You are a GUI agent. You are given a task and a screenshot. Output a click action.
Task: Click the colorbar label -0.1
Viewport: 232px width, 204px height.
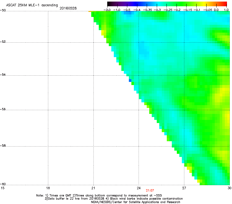click(x=197, y=10)
